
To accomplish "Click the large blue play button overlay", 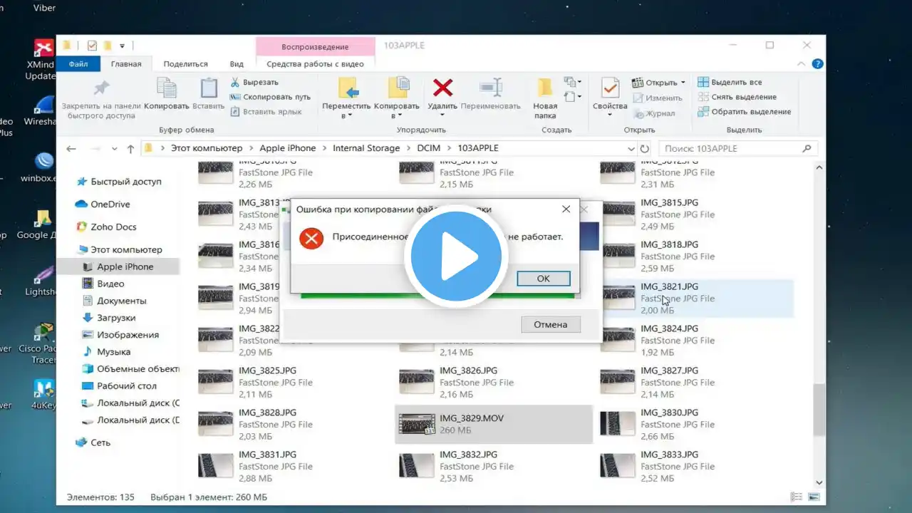I will pyautogui.click(x=455, y=256).
